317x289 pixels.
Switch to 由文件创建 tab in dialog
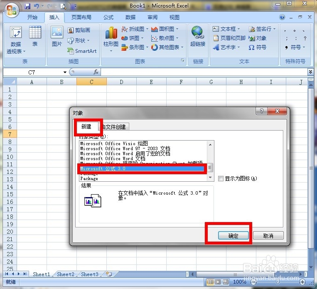pyautogui.click(x=114, y=127)
